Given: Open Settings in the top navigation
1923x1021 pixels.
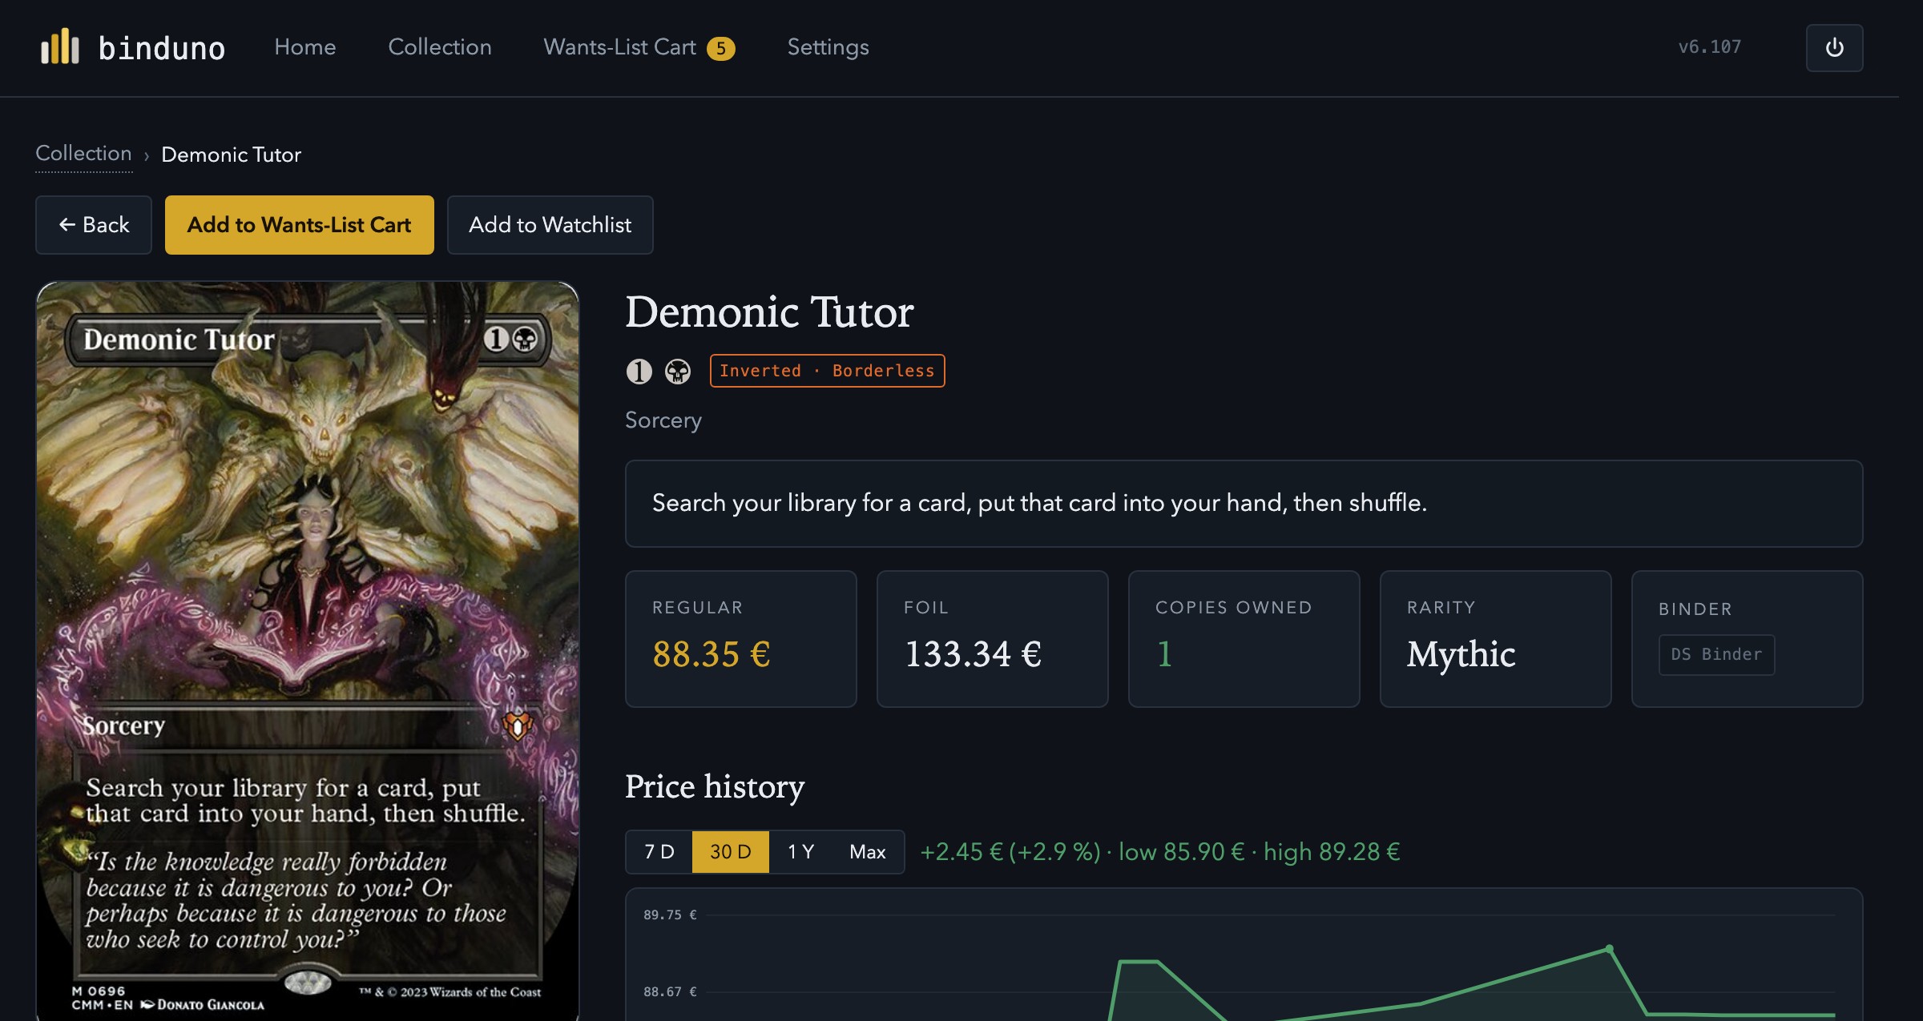Looking at the screenshot, I should [x=828, y=47].
